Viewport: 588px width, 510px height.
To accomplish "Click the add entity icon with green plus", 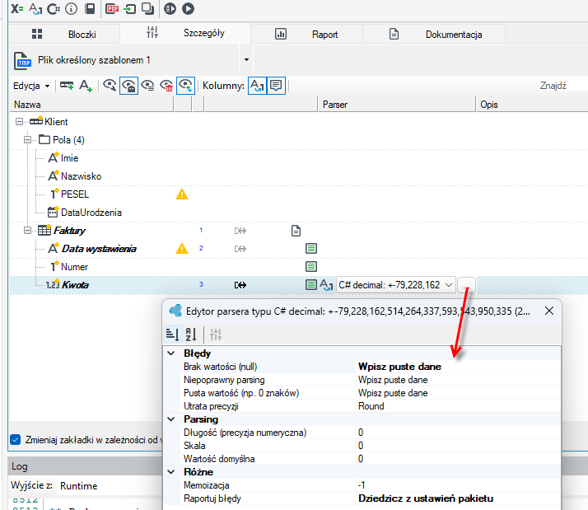I will (x=67, y=86).
